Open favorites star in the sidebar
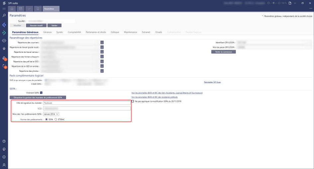The width and height of the screenshot is (314, 169). [4, 49]
